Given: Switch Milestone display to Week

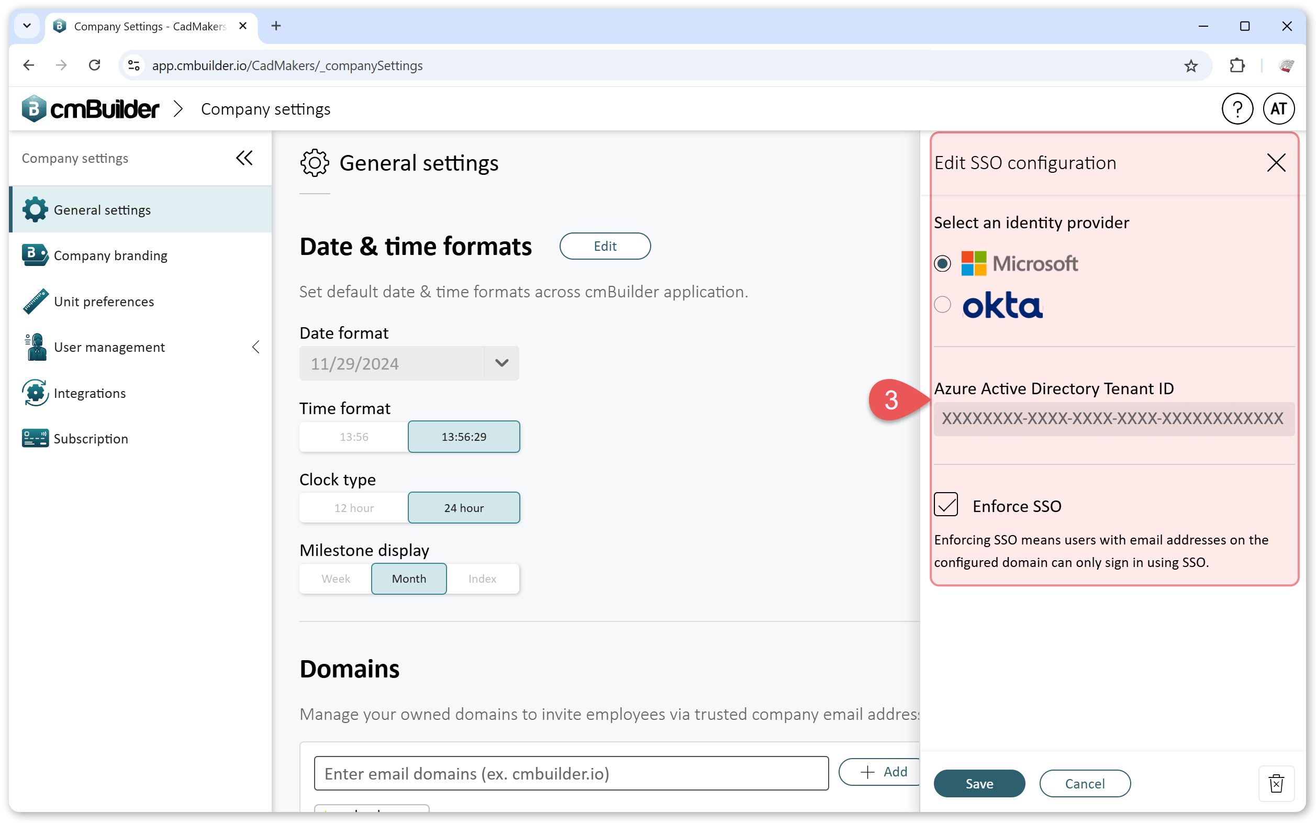Looking at the screenshot, I should click(x=335, y=579).
